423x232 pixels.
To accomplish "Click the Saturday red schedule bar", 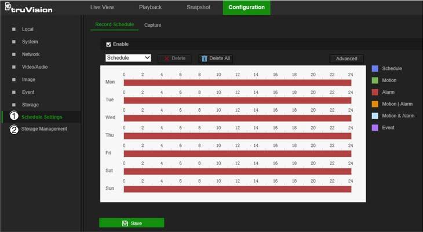I will click(x=238, y=171).
